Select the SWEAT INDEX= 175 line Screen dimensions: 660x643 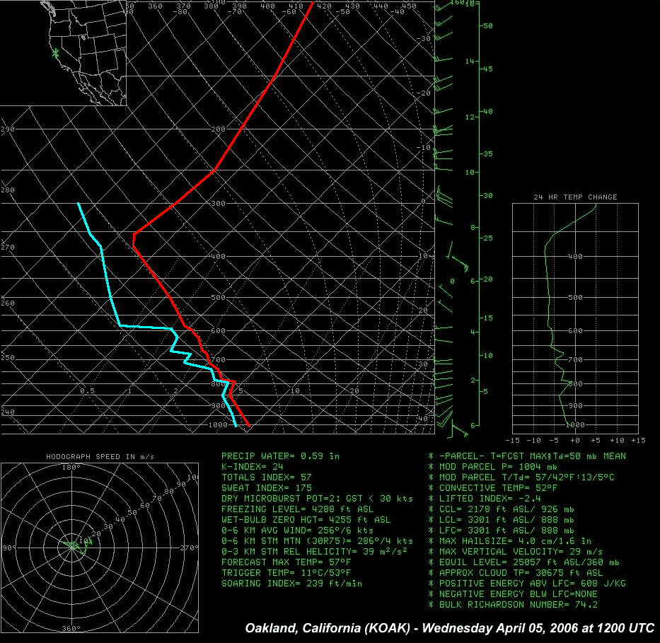click(x=267, y=487)
